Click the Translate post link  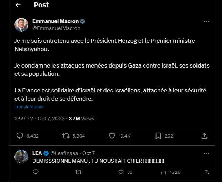[x=29, y=107]
